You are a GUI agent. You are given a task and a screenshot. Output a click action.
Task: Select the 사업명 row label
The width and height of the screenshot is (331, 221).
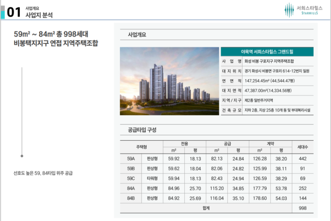tap(232, 61)
